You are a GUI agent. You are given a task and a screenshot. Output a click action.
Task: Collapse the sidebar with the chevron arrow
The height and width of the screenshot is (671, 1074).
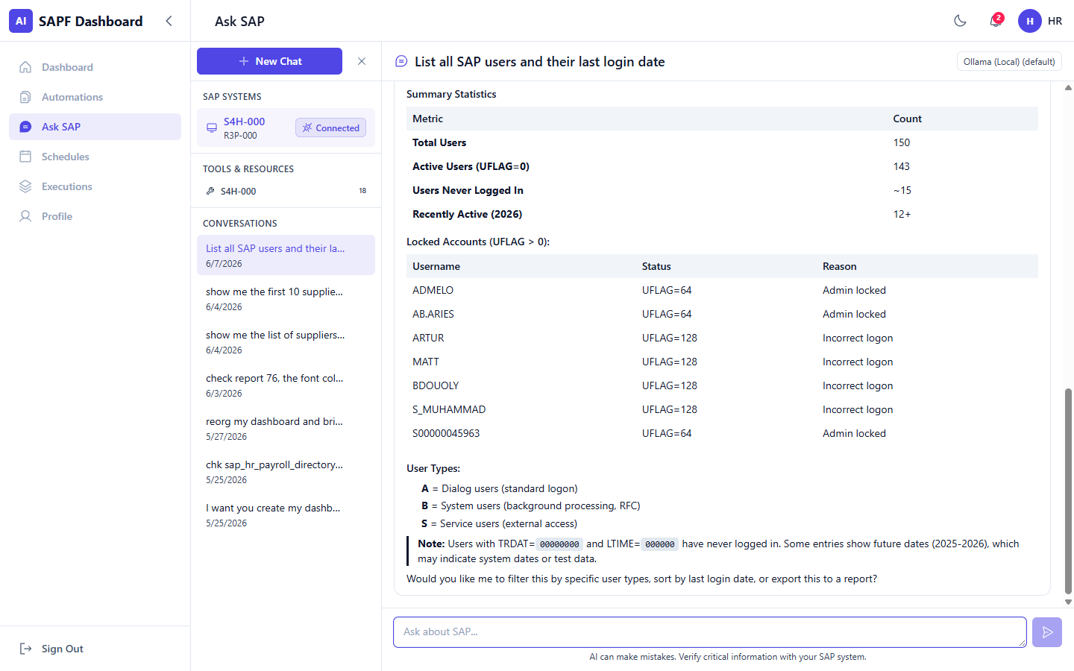point(169,21)
